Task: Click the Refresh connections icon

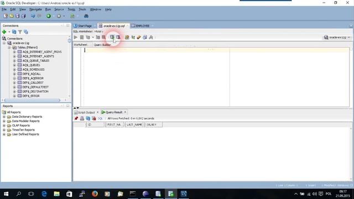Action: [14, 32]
